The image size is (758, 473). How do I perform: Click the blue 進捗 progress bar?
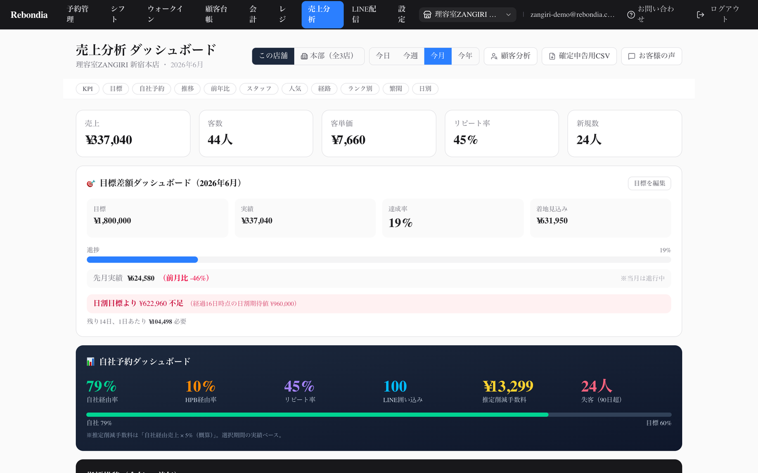142,260
